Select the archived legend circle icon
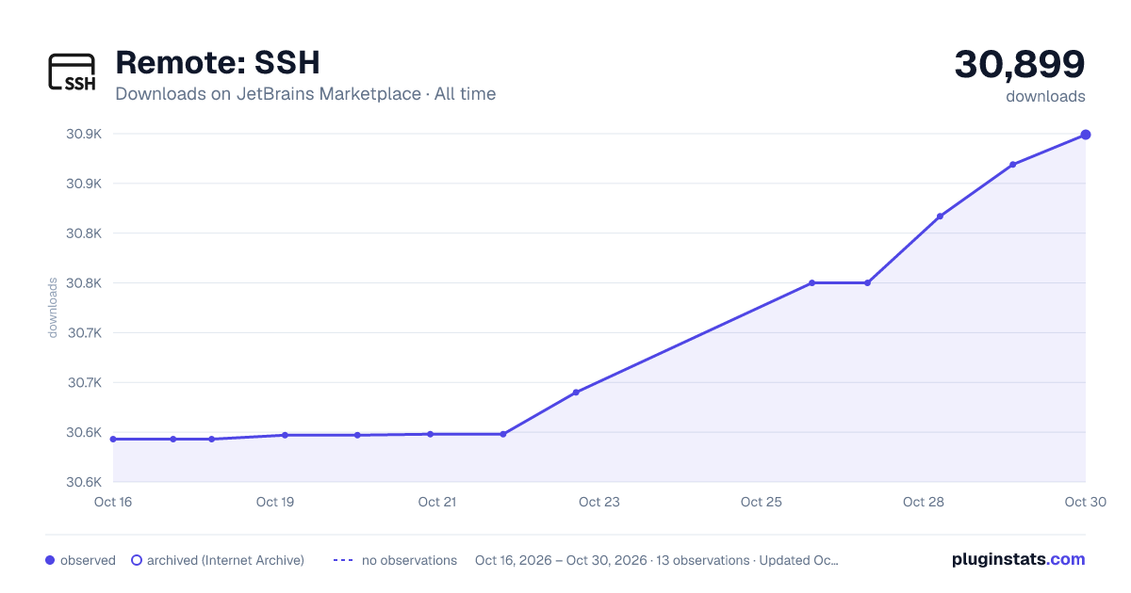1131x593 pixels. (137, 560)
